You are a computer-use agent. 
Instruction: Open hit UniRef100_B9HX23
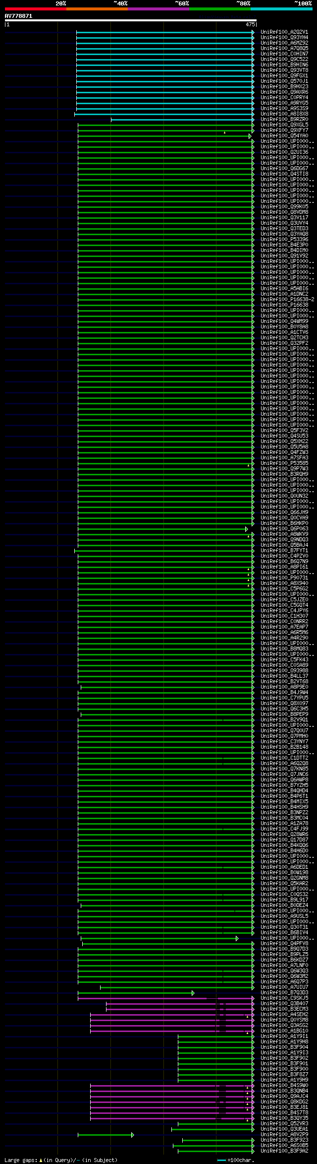coord(284,86)
